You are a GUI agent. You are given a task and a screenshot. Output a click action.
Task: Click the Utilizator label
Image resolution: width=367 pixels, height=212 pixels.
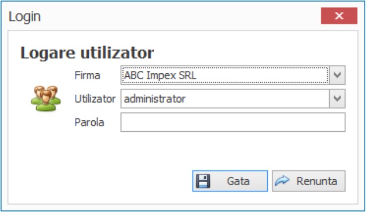(95, 99)
